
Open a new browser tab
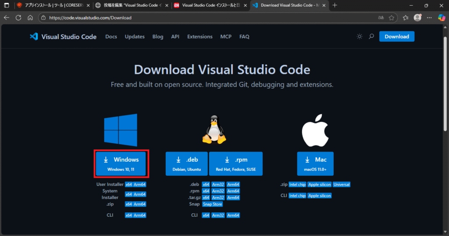pyautogui.click(x=335, y=5)
